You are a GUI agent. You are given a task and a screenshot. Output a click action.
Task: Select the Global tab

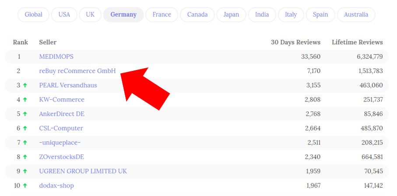point(33,14)
